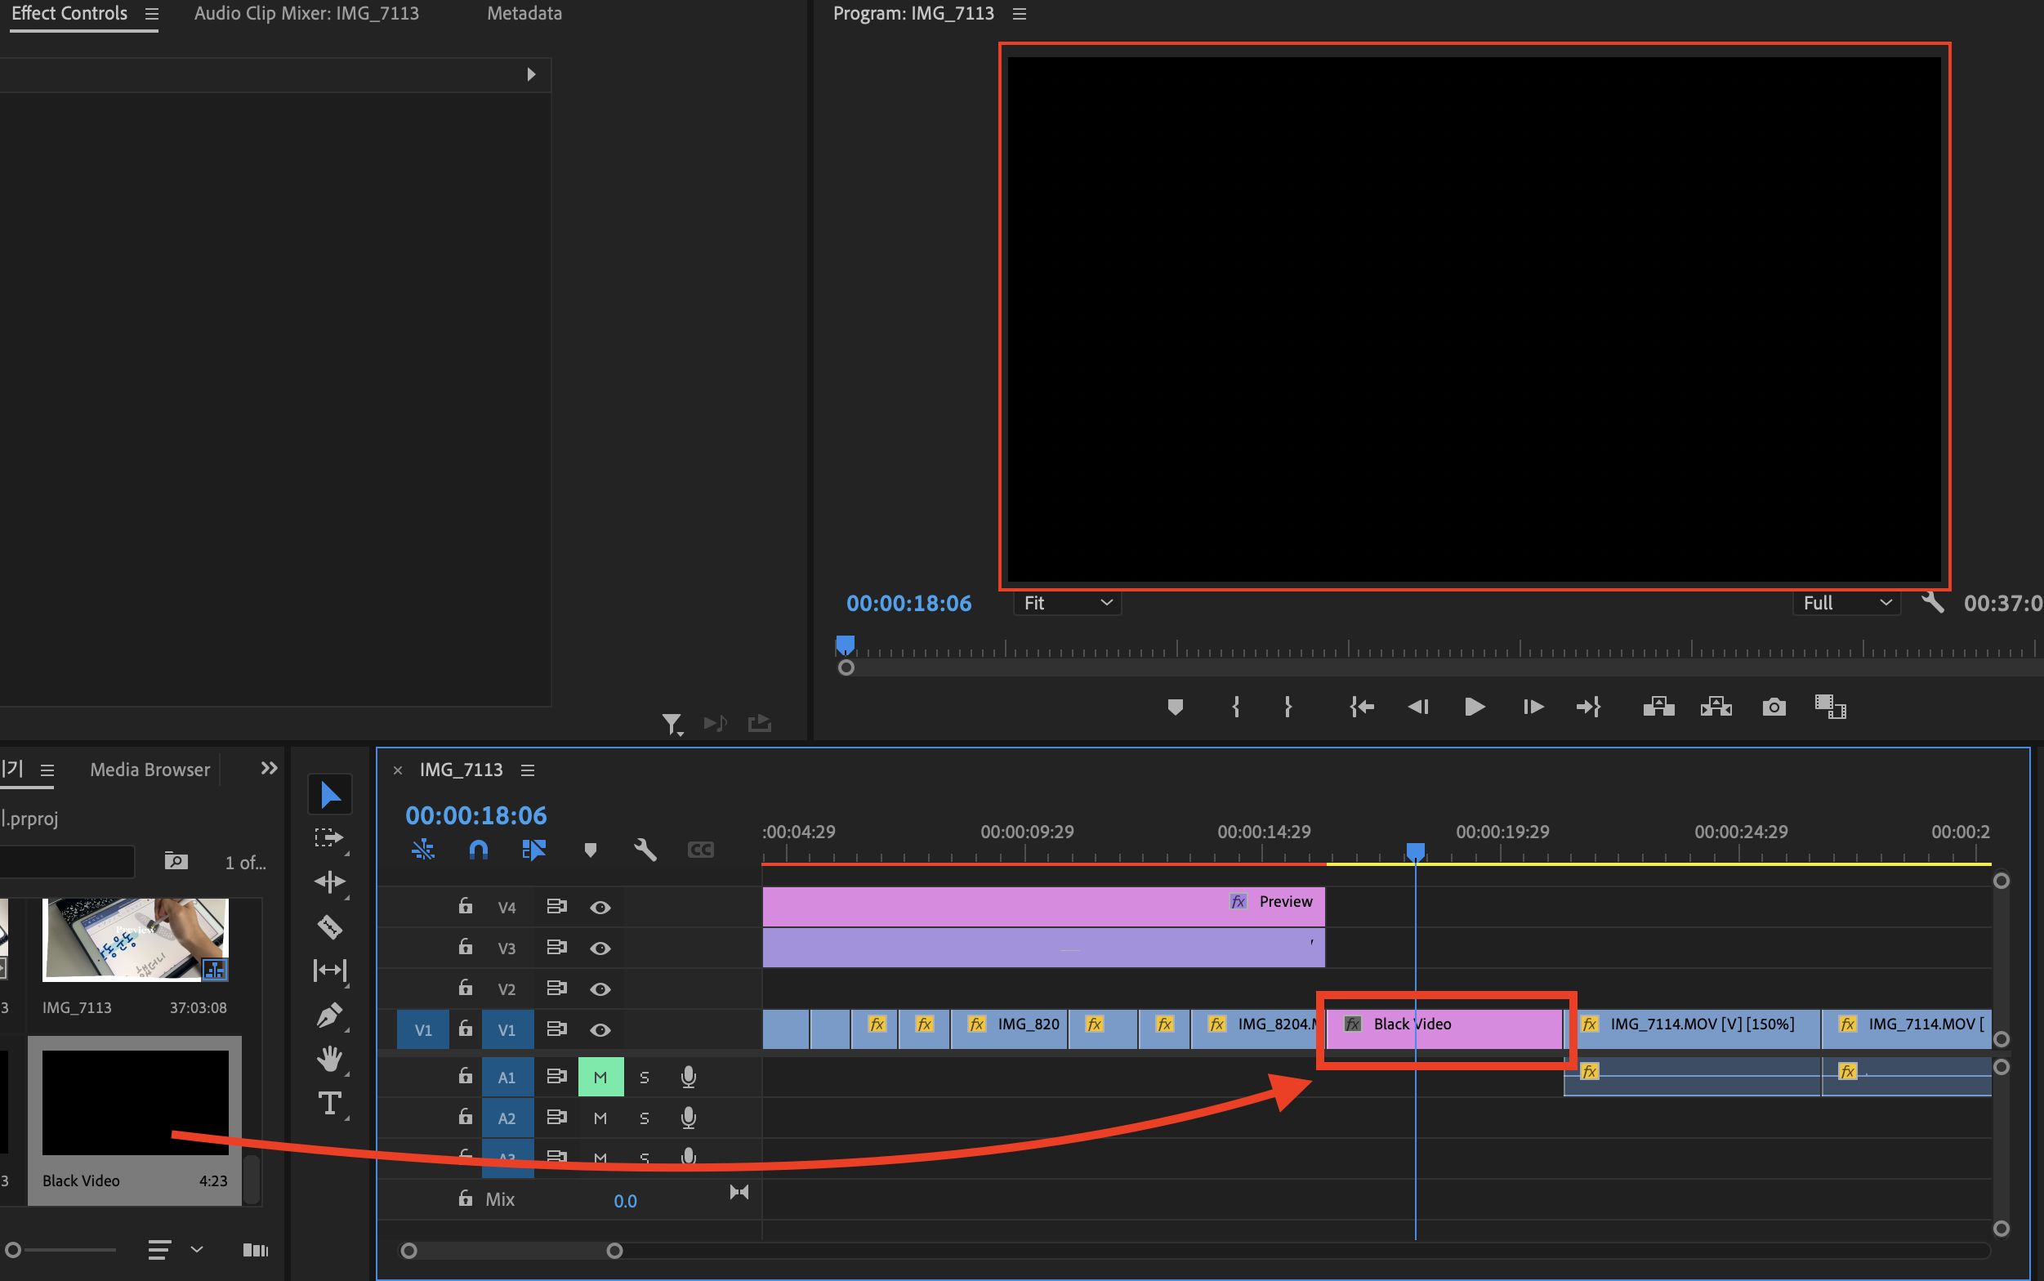Open Timeline display settings wrench
The image size is (2044, 1281).
(645, 850)
